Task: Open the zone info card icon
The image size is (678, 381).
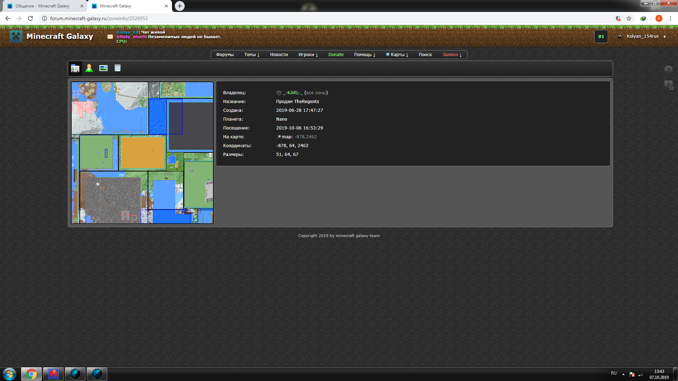Action: click(x=75, y=68)
